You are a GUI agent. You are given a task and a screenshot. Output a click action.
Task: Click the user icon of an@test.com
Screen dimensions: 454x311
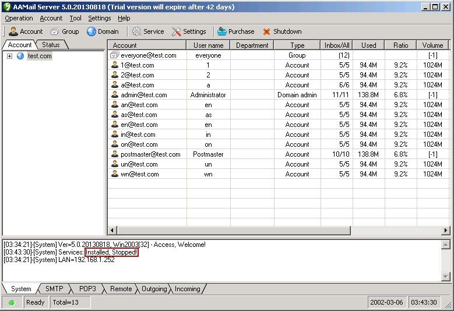point(115,104)
